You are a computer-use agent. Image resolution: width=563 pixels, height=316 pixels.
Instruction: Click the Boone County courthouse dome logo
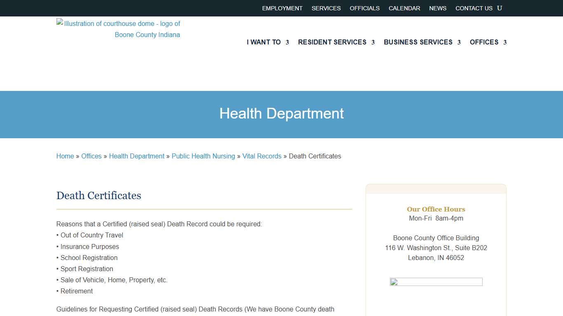[x=118, y=29]
